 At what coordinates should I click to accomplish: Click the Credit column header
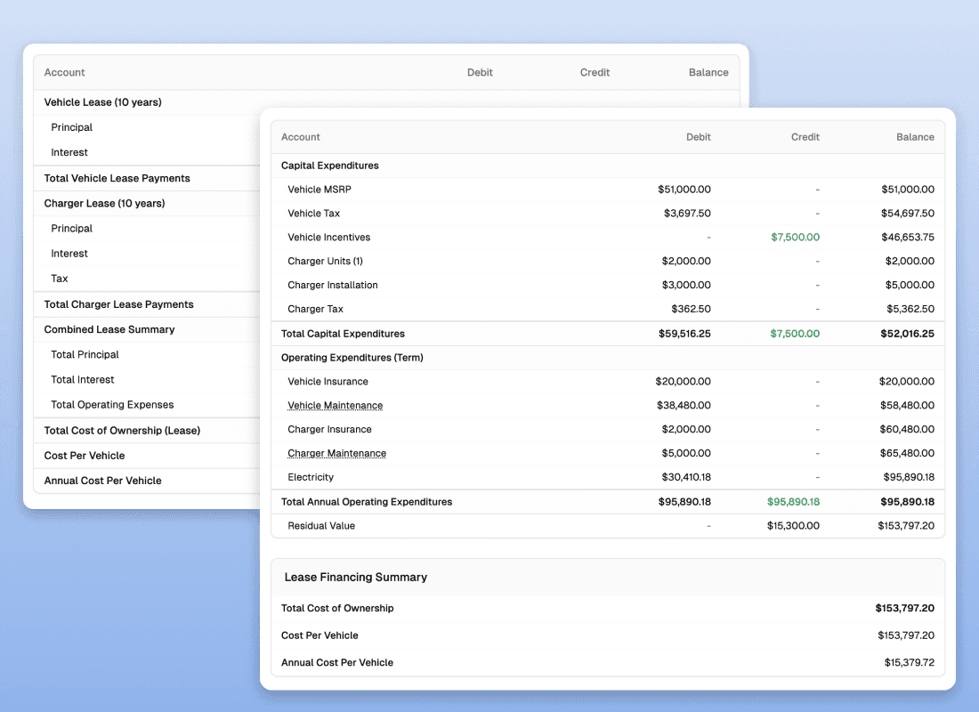click(805, 137)
